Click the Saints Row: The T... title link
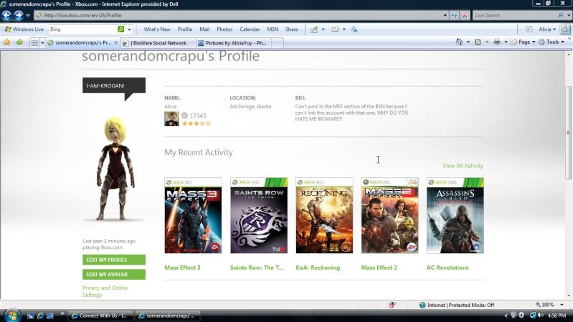Viewport: 573px width, 322px height. (x=257, y=267)
